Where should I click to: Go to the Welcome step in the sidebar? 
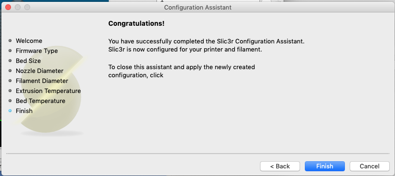pyautogui.click(x=29, y=41)
